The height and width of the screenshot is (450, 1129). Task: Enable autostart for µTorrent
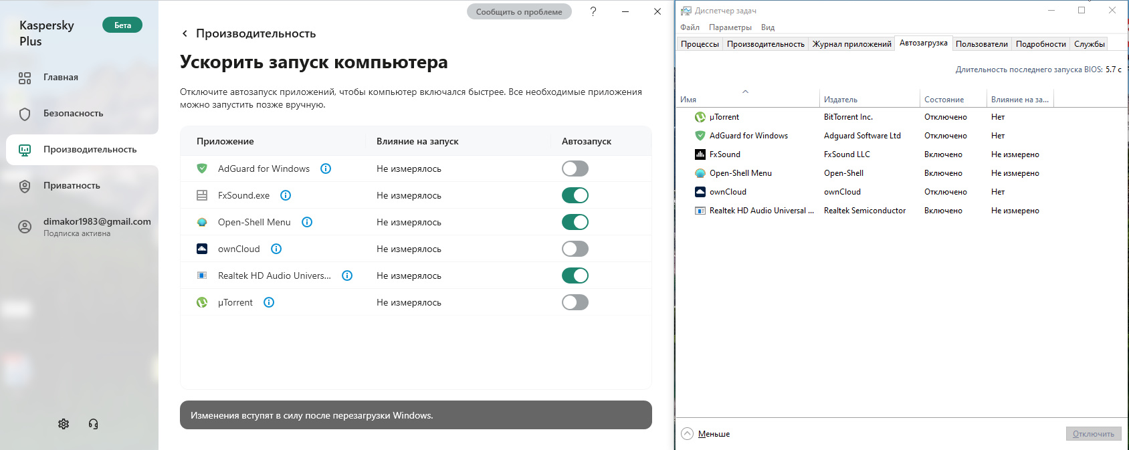[575, 302]
